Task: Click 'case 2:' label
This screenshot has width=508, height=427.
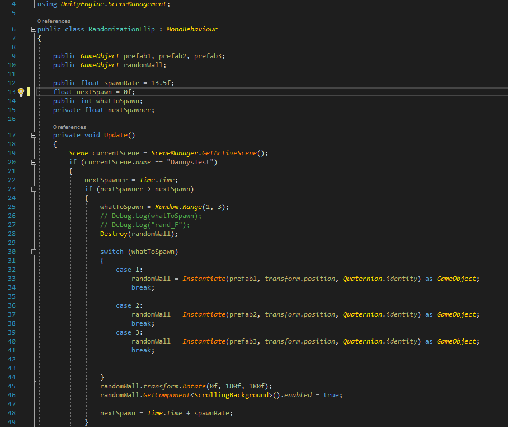Action: click(x=129, y=305)
